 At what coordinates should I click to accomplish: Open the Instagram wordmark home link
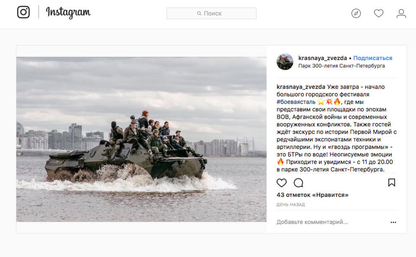tap(68, 13)
